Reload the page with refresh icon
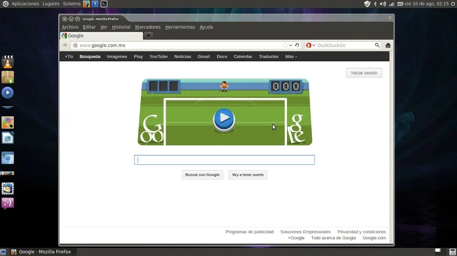This screenshot has height=256, width=457. point(297,45)
